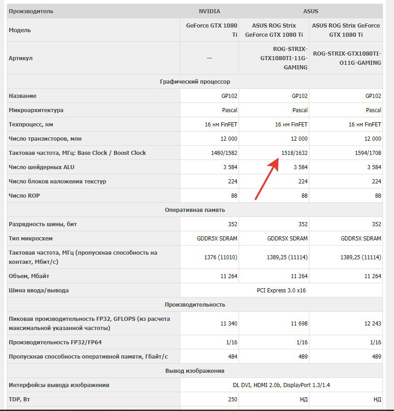
Task: Select memory bandwidth value '484'
Action: coord(233,356)
